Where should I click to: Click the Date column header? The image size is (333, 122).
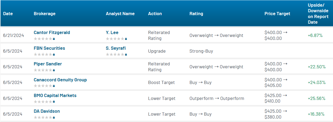click(x=8, y=14)
